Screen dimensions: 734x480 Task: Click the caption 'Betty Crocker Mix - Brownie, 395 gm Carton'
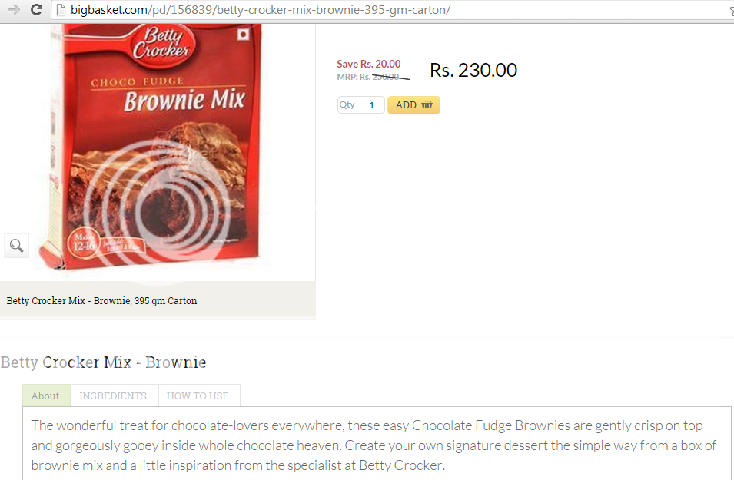pyautogui.click(x=101, y=301)
